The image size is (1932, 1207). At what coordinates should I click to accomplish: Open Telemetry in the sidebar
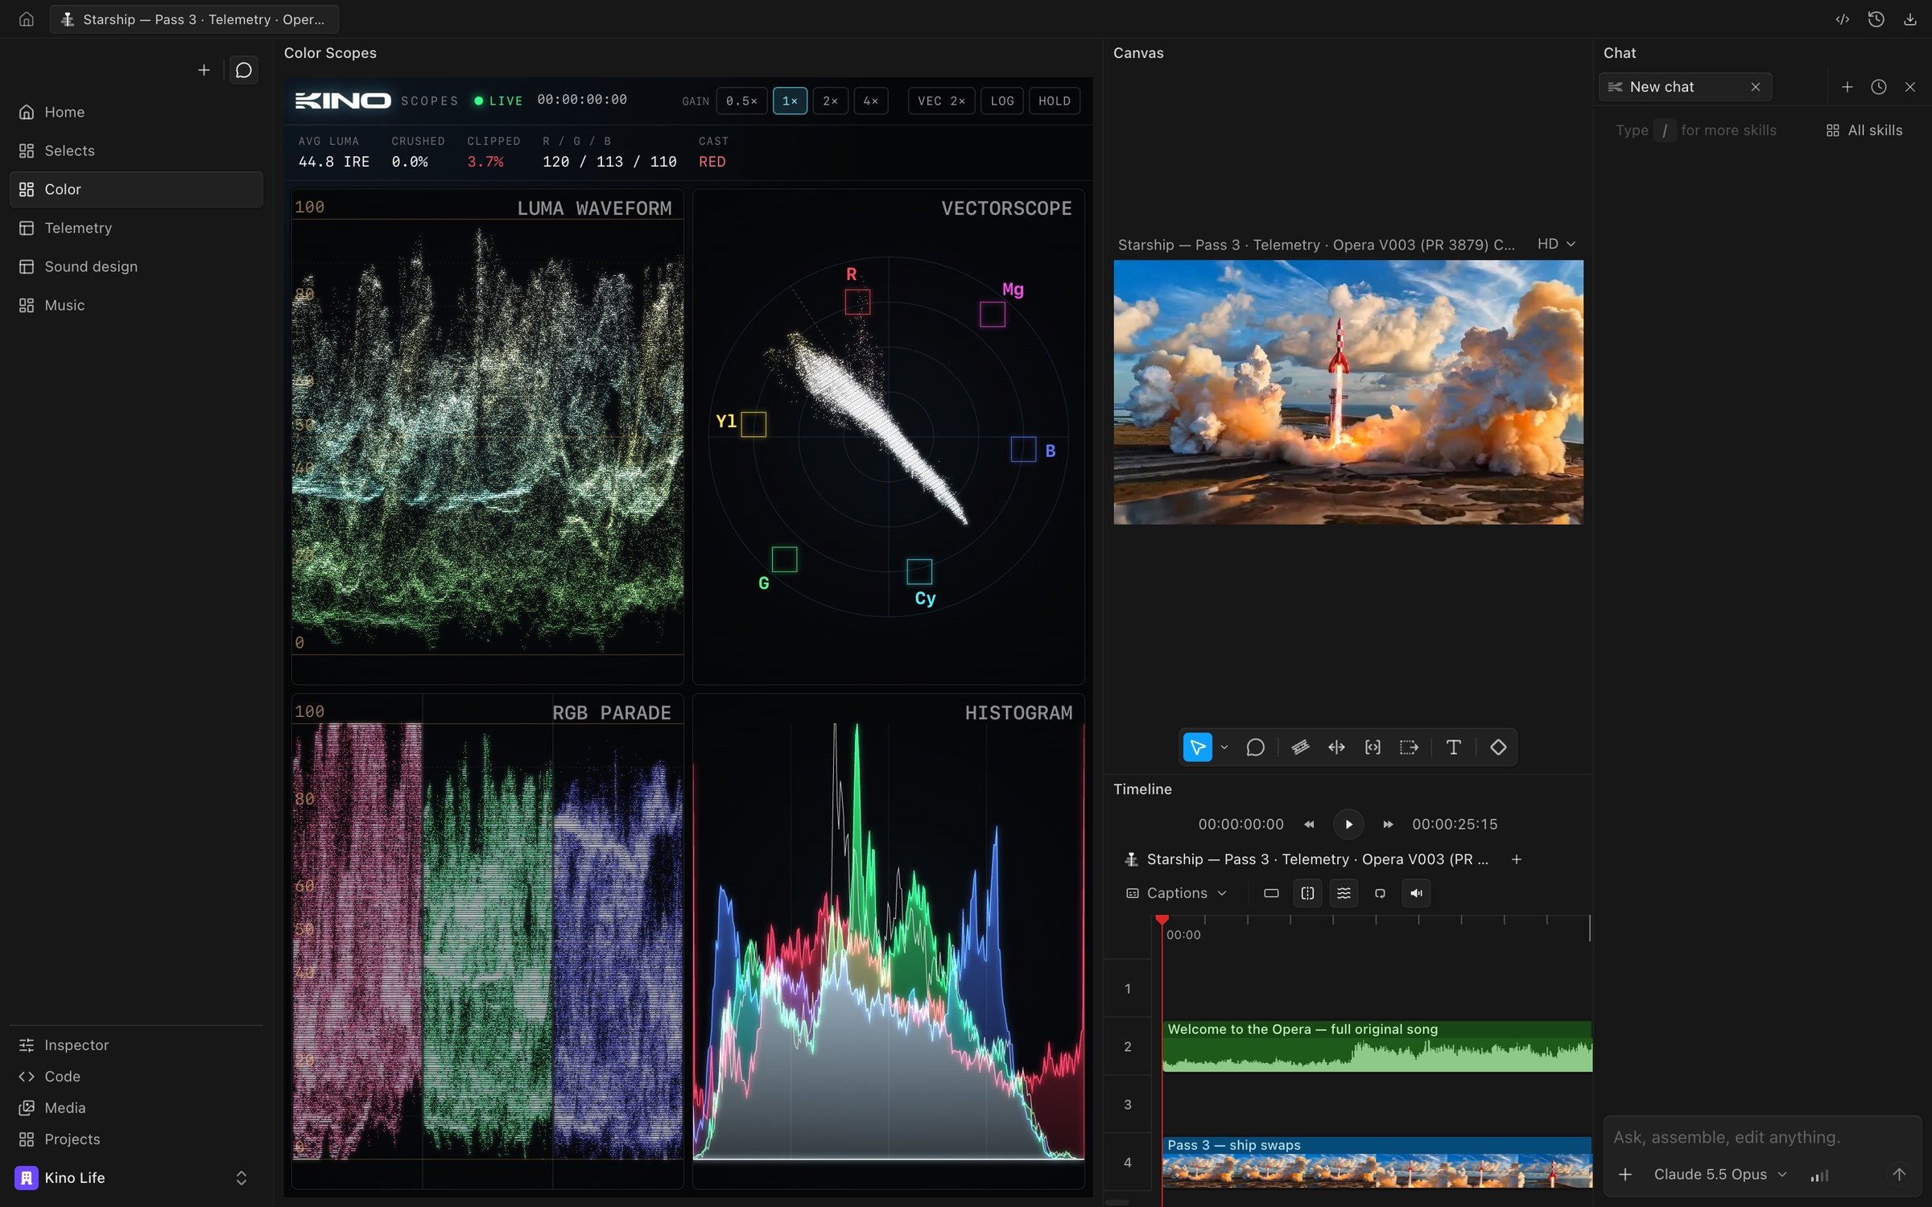point(136,228)
